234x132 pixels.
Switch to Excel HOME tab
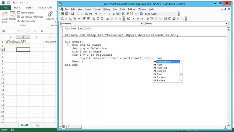(17, 7)
